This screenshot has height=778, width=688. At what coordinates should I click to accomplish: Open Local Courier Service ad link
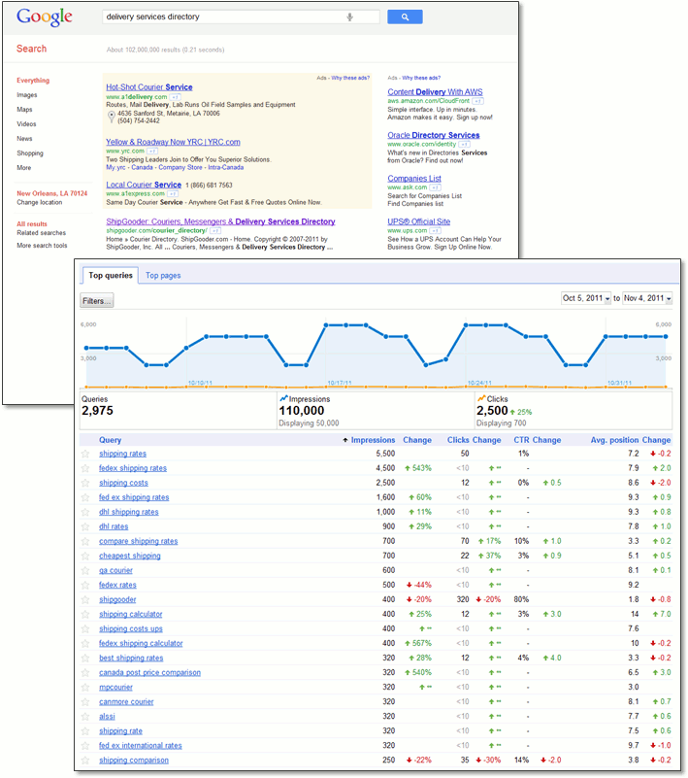coord(144,185)
